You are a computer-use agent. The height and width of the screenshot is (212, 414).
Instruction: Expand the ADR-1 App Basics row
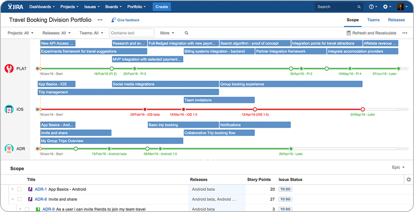point(12,189)
